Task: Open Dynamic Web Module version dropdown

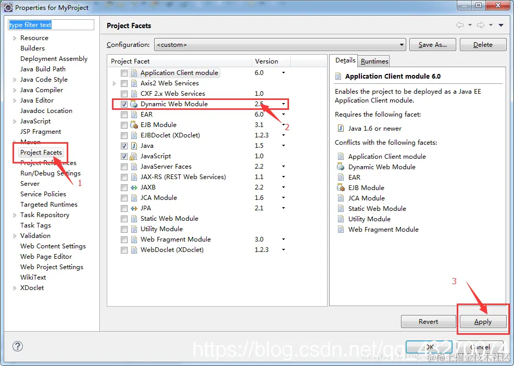Action: click(x=283, y=104)
